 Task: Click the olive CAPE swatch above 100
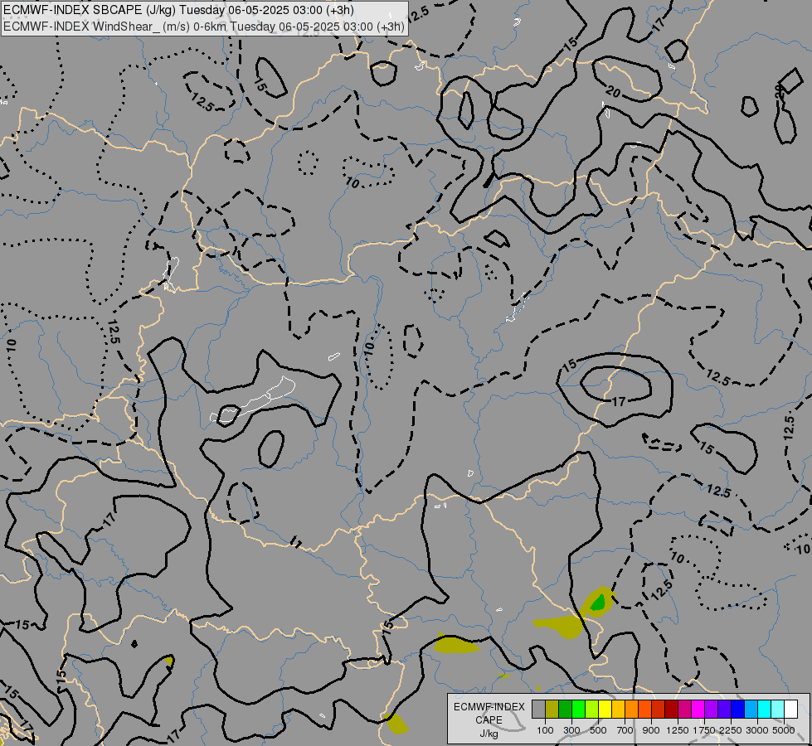(x=552, y=709)
